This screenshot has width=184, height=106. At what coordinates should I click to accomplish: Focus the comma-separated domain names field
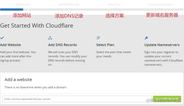[x=77, y=99]
